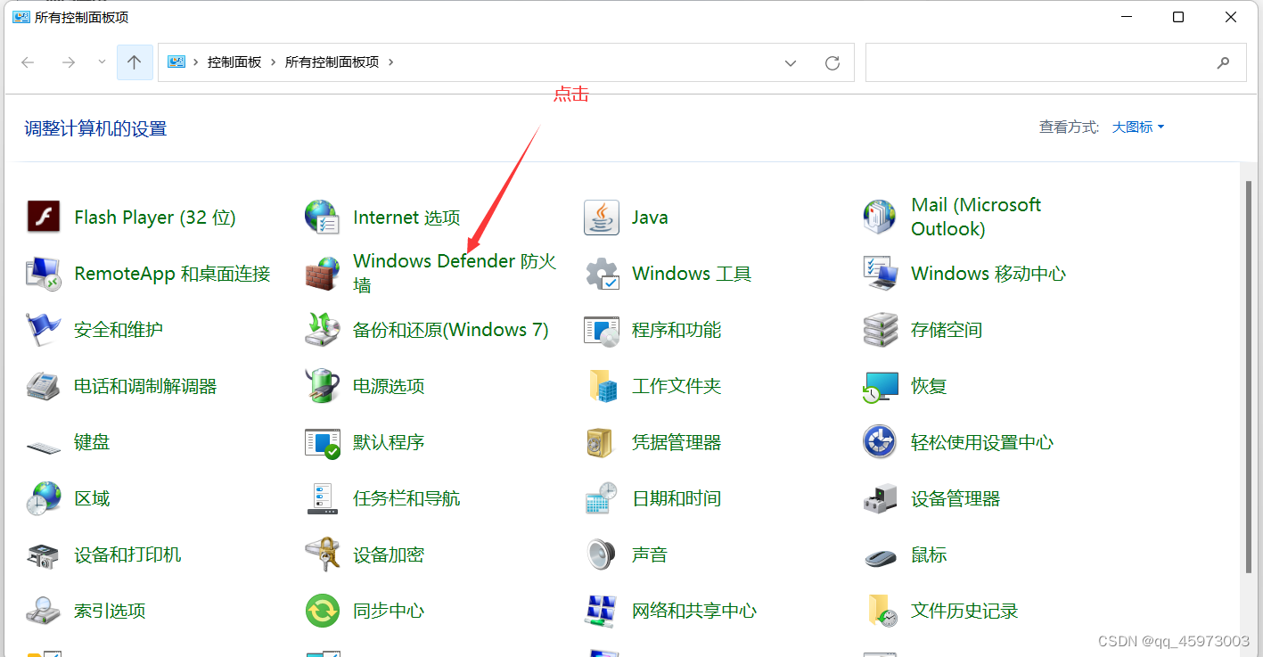This screenshot has width=1263, height=657.
Task: Click the 轻松使用设置中心 icon
Action: (x=880, y=441)
